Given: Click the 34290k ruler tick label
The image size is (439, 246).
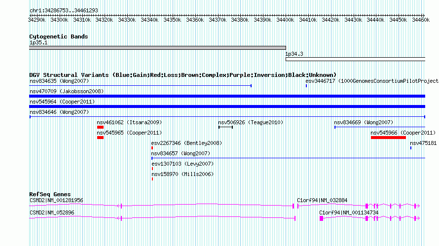Looking at the screenshot, I should [x=37, y=20].
